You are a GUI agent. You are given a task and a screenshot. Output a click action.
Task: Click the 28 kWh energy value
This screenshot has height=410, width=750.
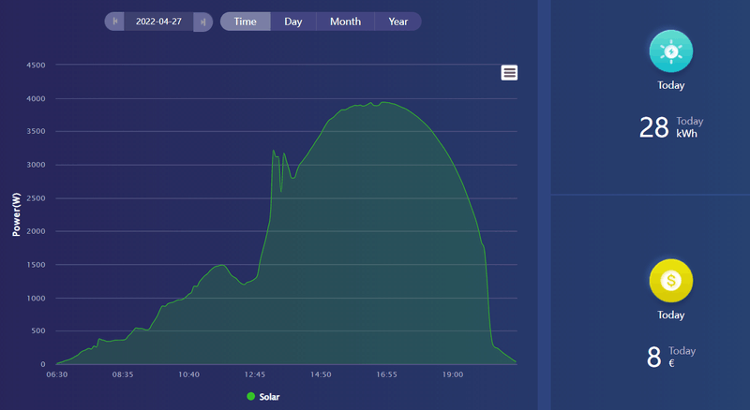(653, 127)
